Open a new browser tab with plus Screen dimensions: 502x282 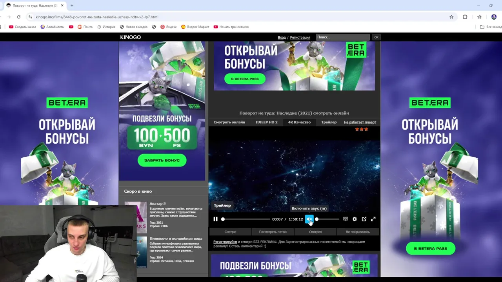[x=72, y=5]
